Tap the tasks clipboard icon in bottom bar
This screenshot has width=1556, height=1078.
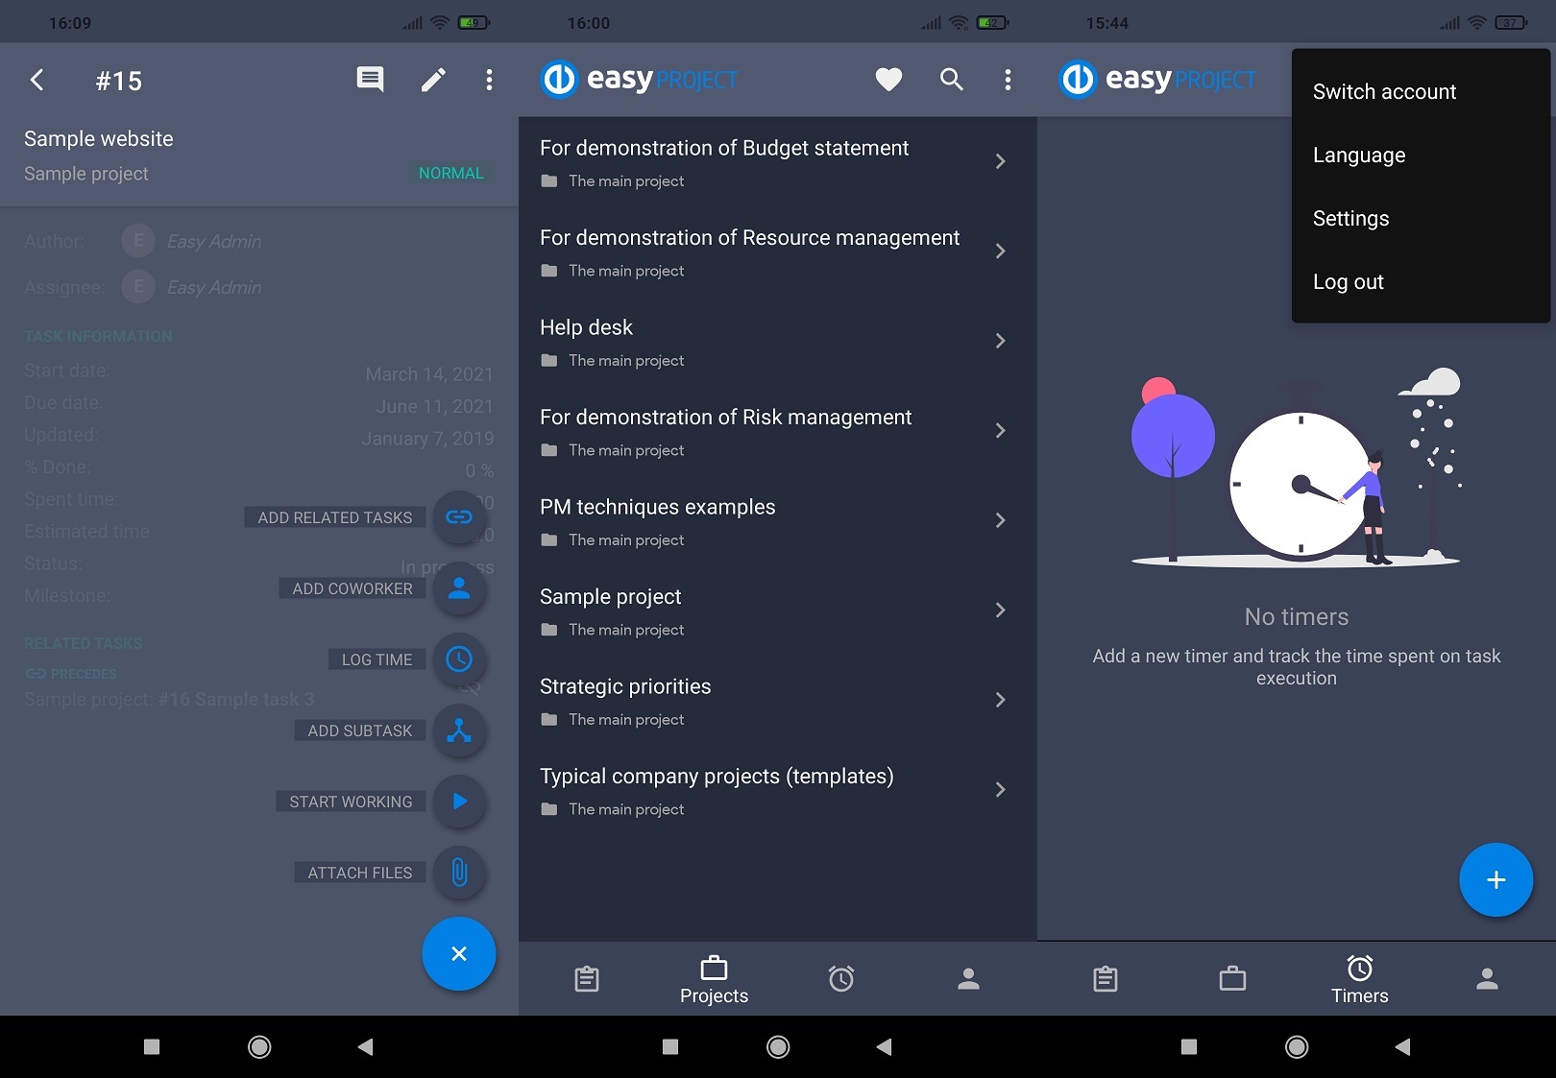pos(586,978)
